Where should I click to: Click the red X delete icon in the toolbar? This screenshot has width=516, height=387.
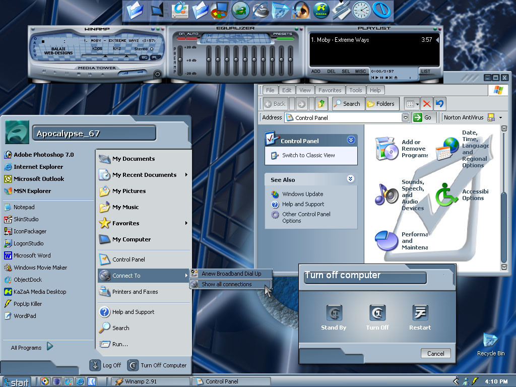point(427,104)
